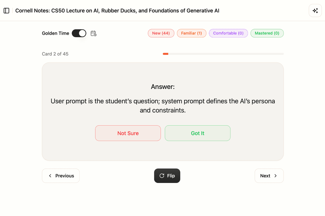Click the right chevron inside Next button

pos(276,175)
